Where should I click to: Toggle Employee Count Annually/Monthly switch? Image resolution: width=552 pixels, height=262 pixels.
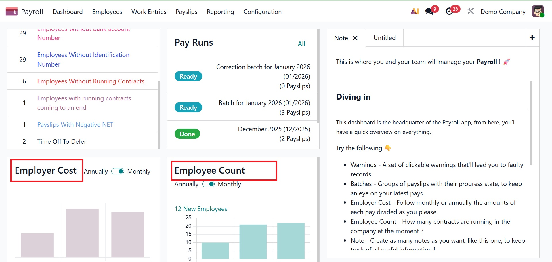[209, 184]
